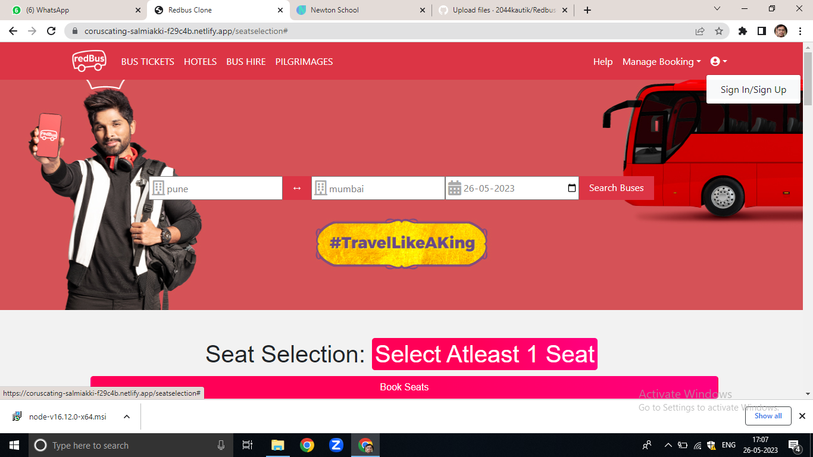Viewport: 813px width, 457px height.
Task: Click the redBus logo in header
Action: pos(89,61)
